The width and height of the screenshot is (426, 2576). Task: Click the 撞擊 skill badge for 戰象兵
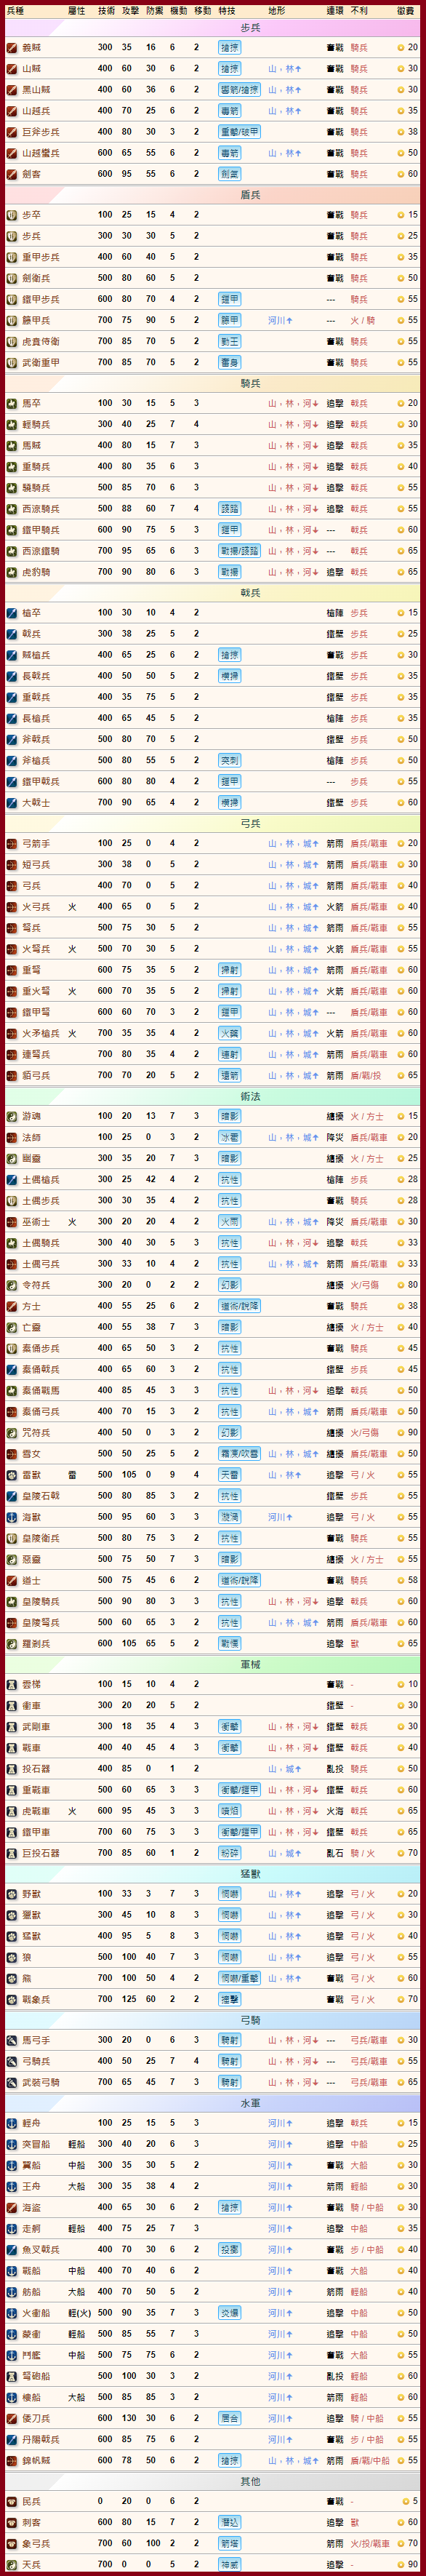coord(229,1999)
